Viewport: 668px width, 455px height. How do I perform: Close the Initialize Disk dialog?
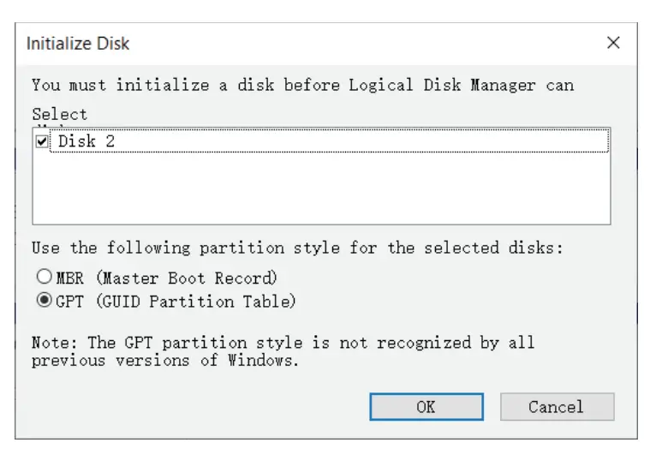(x=613, y=43)
